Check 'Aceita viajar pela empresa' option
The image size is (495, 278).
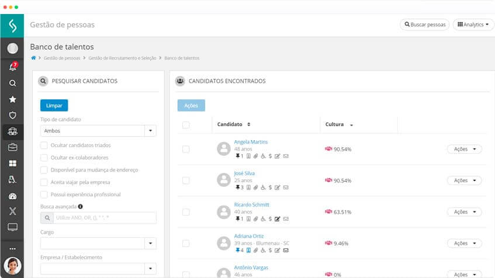click(44, 182)
